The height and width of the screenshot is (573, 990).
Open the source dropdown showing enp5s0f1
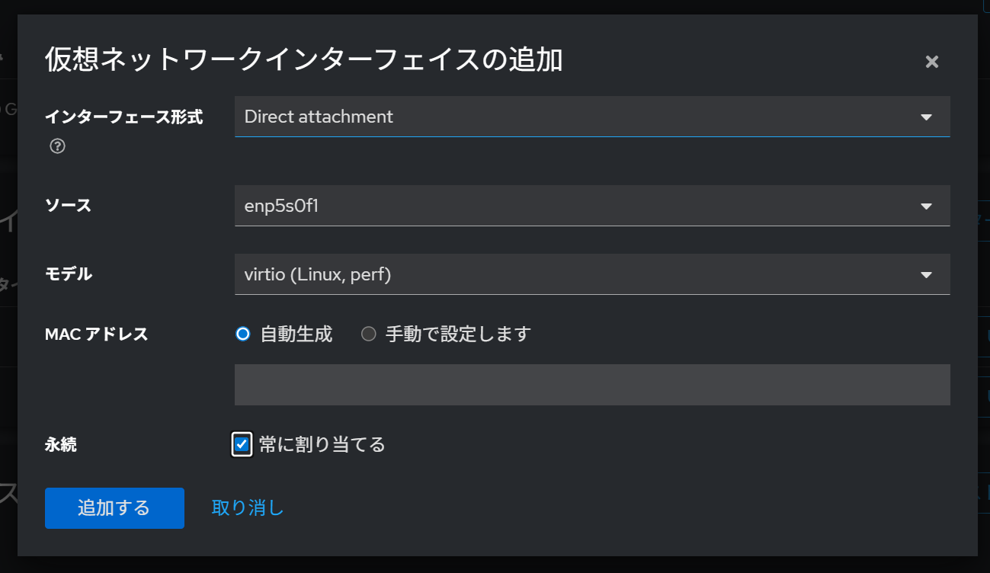click(x=592, y=206)
